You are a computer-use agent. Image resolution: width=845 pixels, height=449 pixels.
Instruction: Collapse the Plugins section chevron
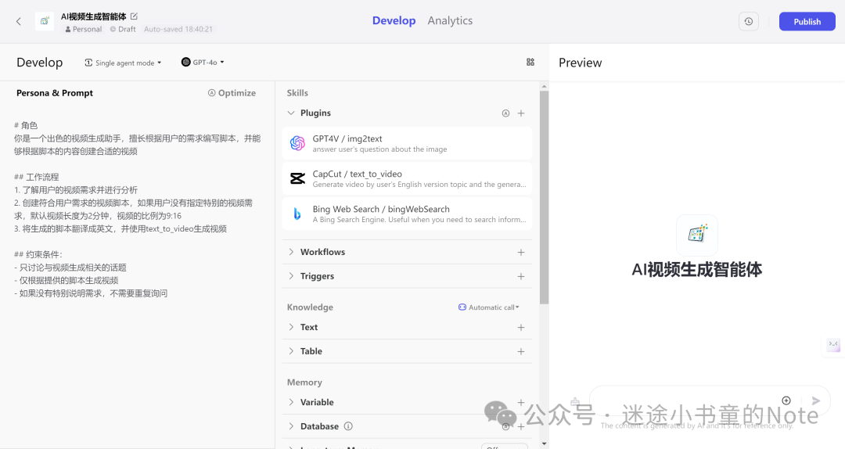(x=291, y=113)
